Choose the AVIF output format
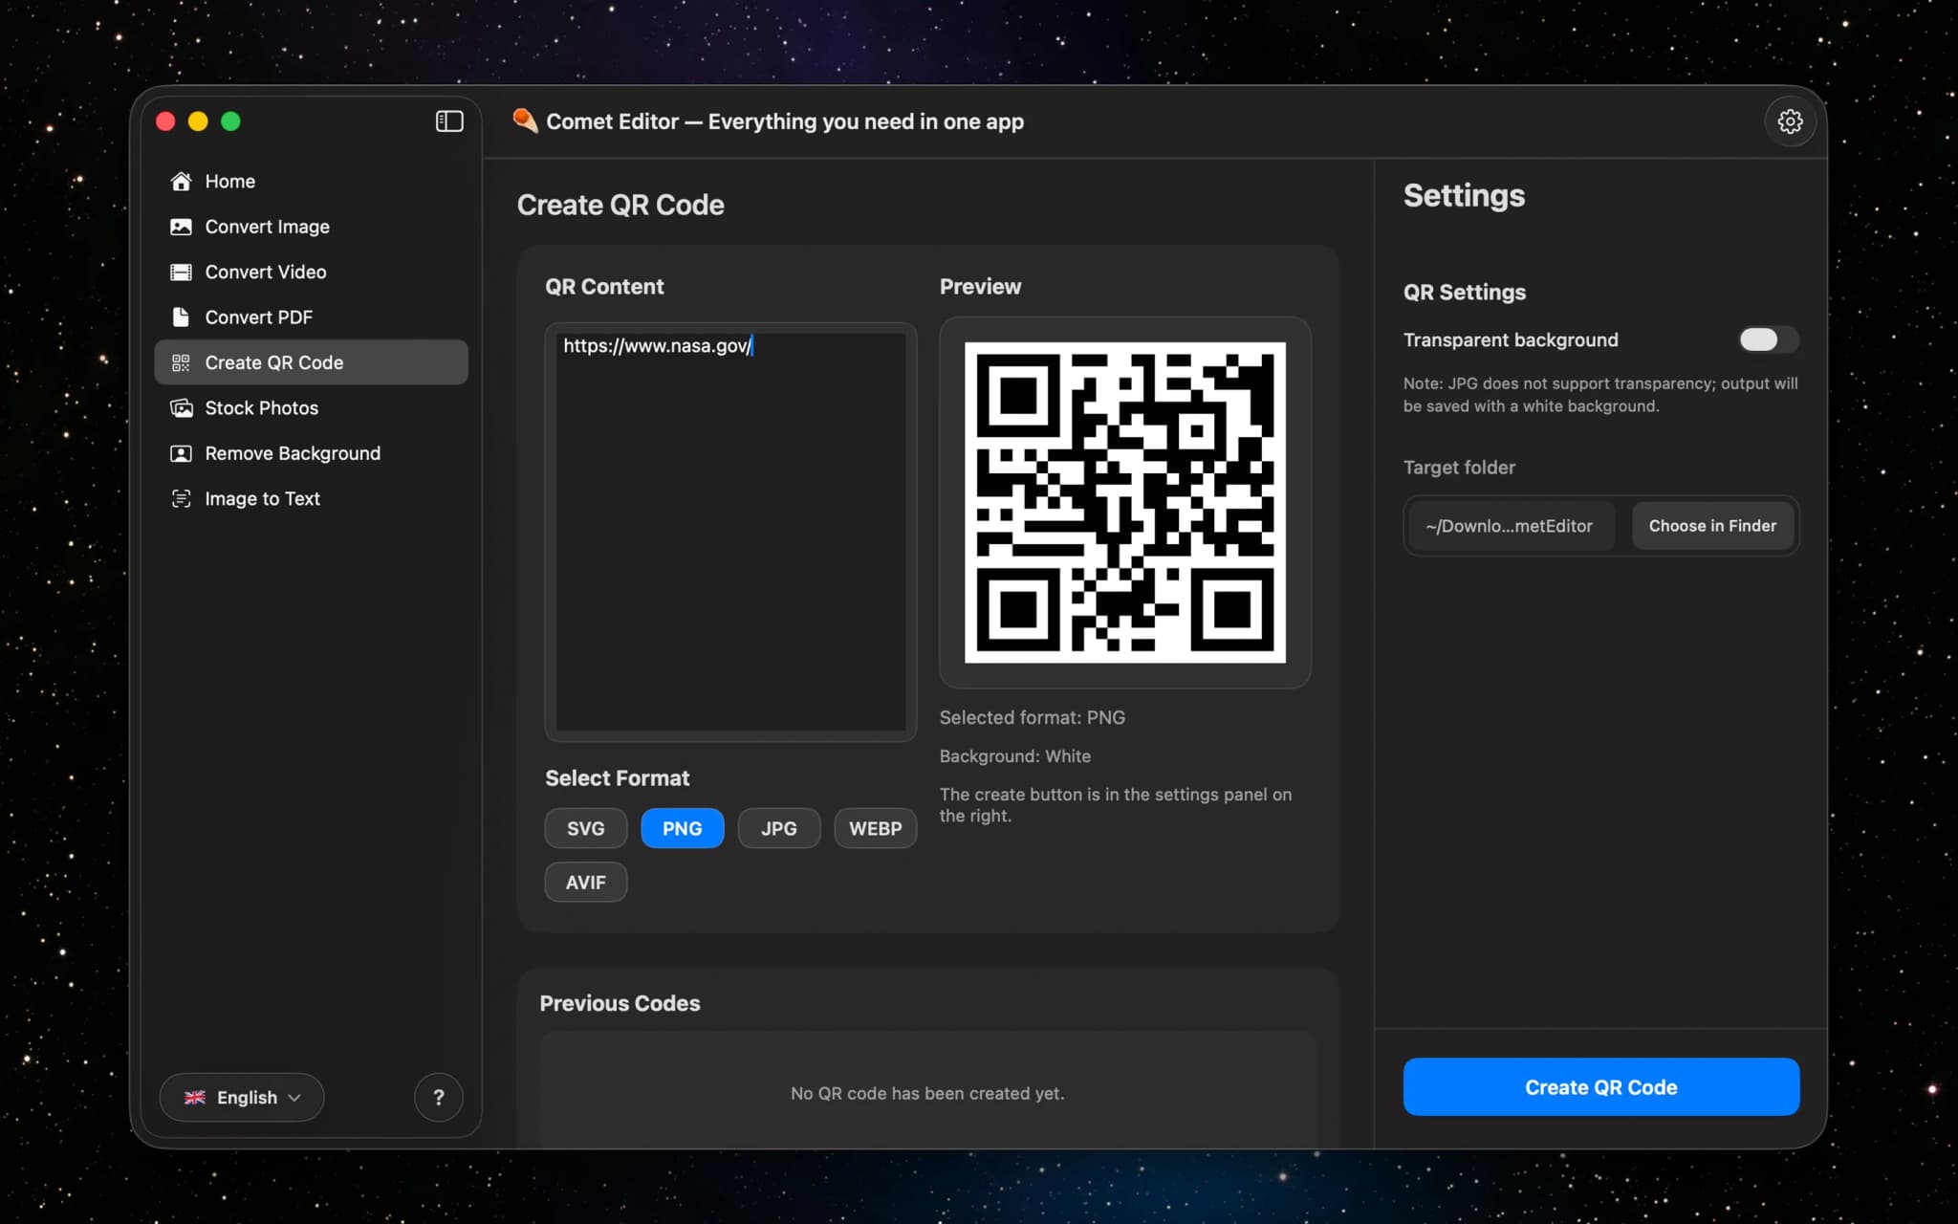Viewport: 1958px width, 1224px height. [x=585, y=882]
